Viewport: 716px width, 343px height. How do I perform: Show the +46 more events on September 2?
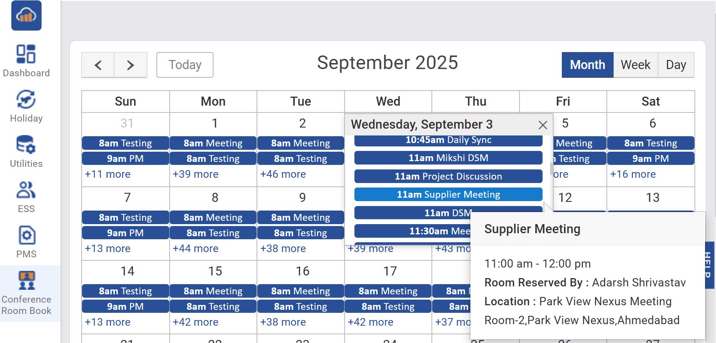(x=283, y=174)
